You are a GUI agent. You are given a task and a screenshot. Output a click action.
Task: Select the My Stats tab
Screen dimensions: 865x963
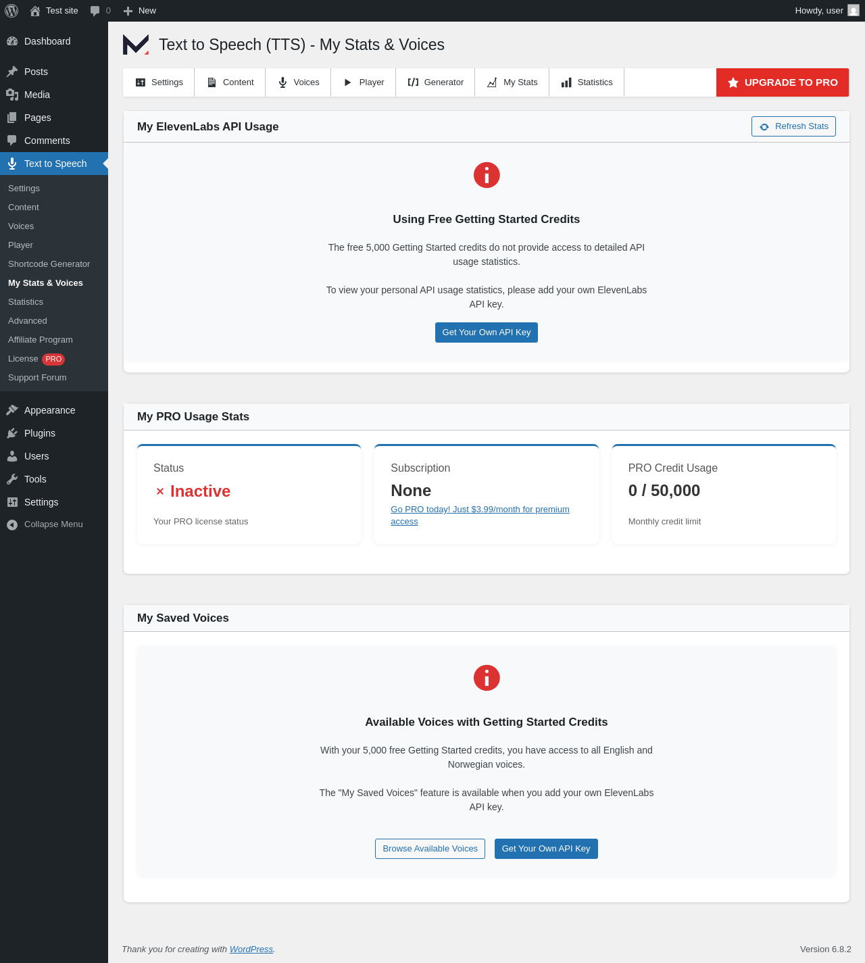(x=512, y=82)
